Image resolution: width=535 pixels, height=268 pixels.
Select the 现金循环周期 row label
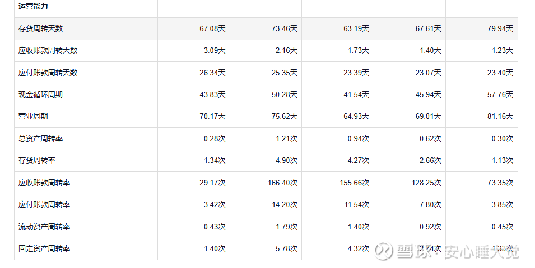click(x=40, y=94)
